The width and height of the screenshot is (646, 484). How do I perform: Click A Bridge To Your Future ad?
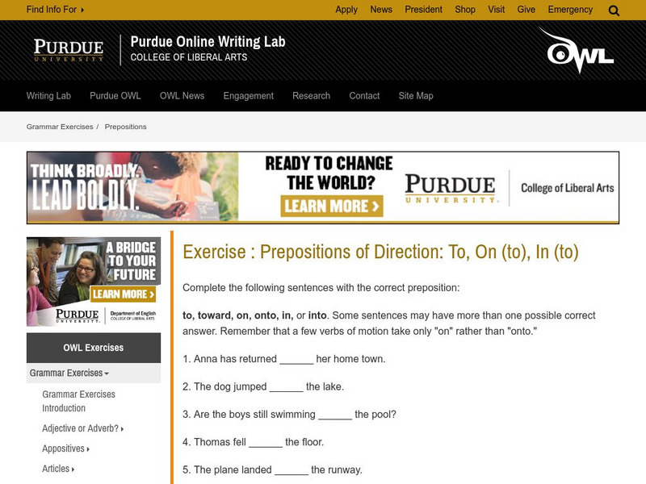pos(94,282)
